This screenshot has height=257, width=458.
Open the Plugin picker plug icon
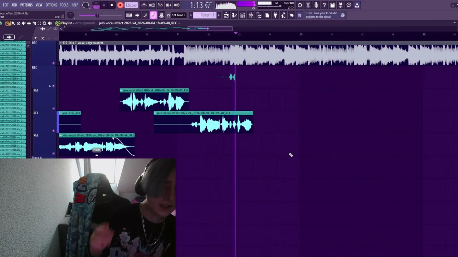coord(275,15)
